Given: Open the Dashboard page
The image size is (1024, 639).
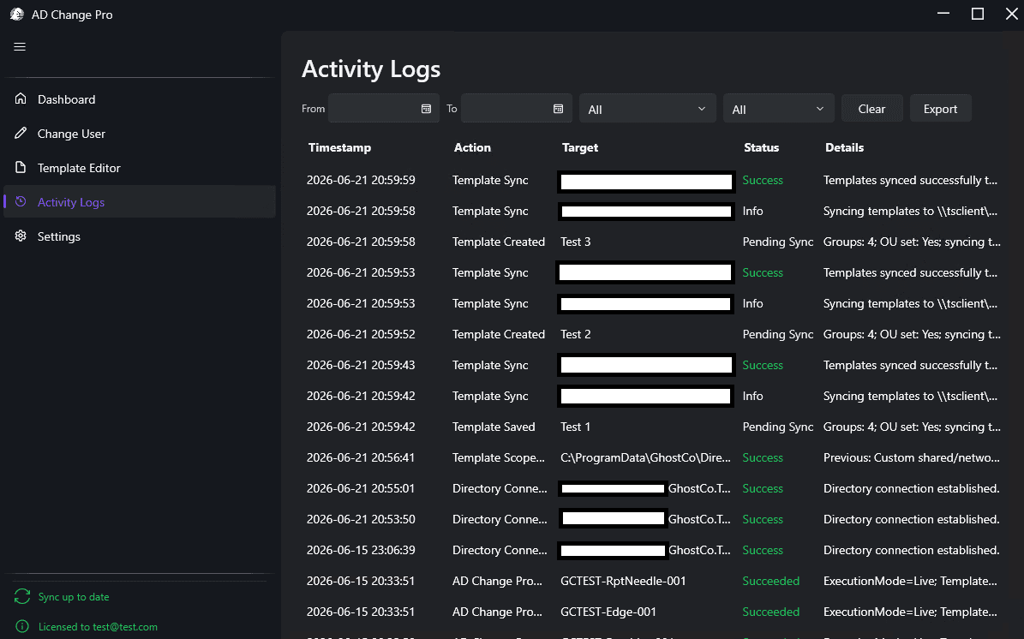Looking at the screenshot, I should 140,99.
